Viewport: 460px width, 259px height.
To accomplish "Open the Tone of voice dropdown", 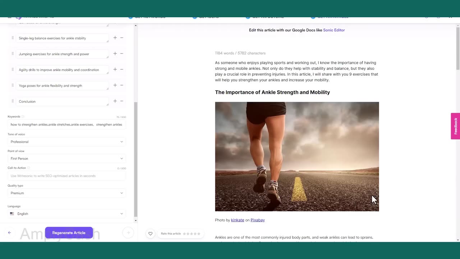I will 67,142.
